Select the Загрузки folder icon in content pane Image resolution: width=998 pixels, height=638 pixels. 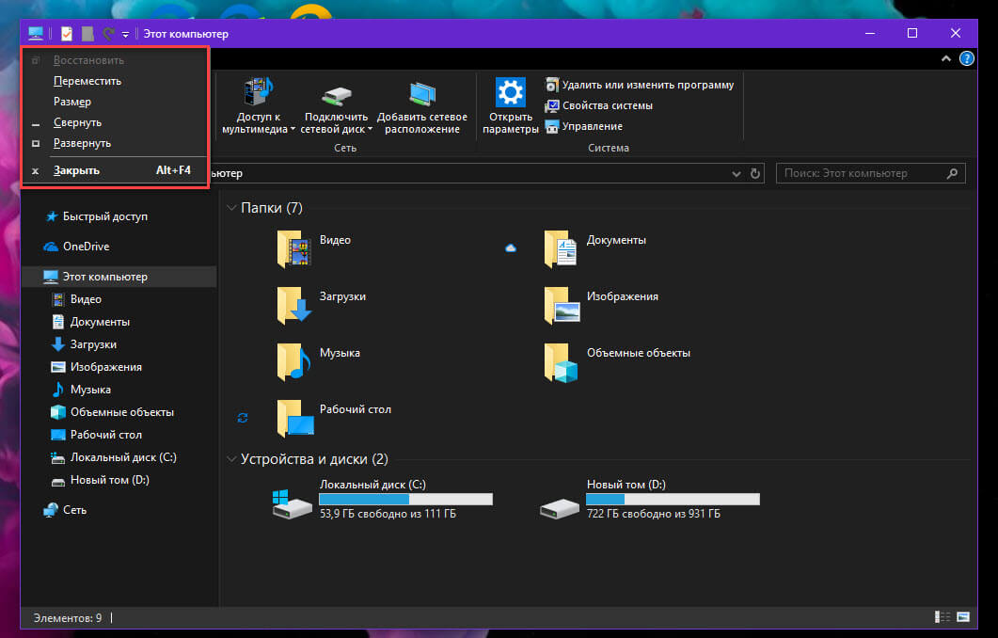[x=293, y=305]
